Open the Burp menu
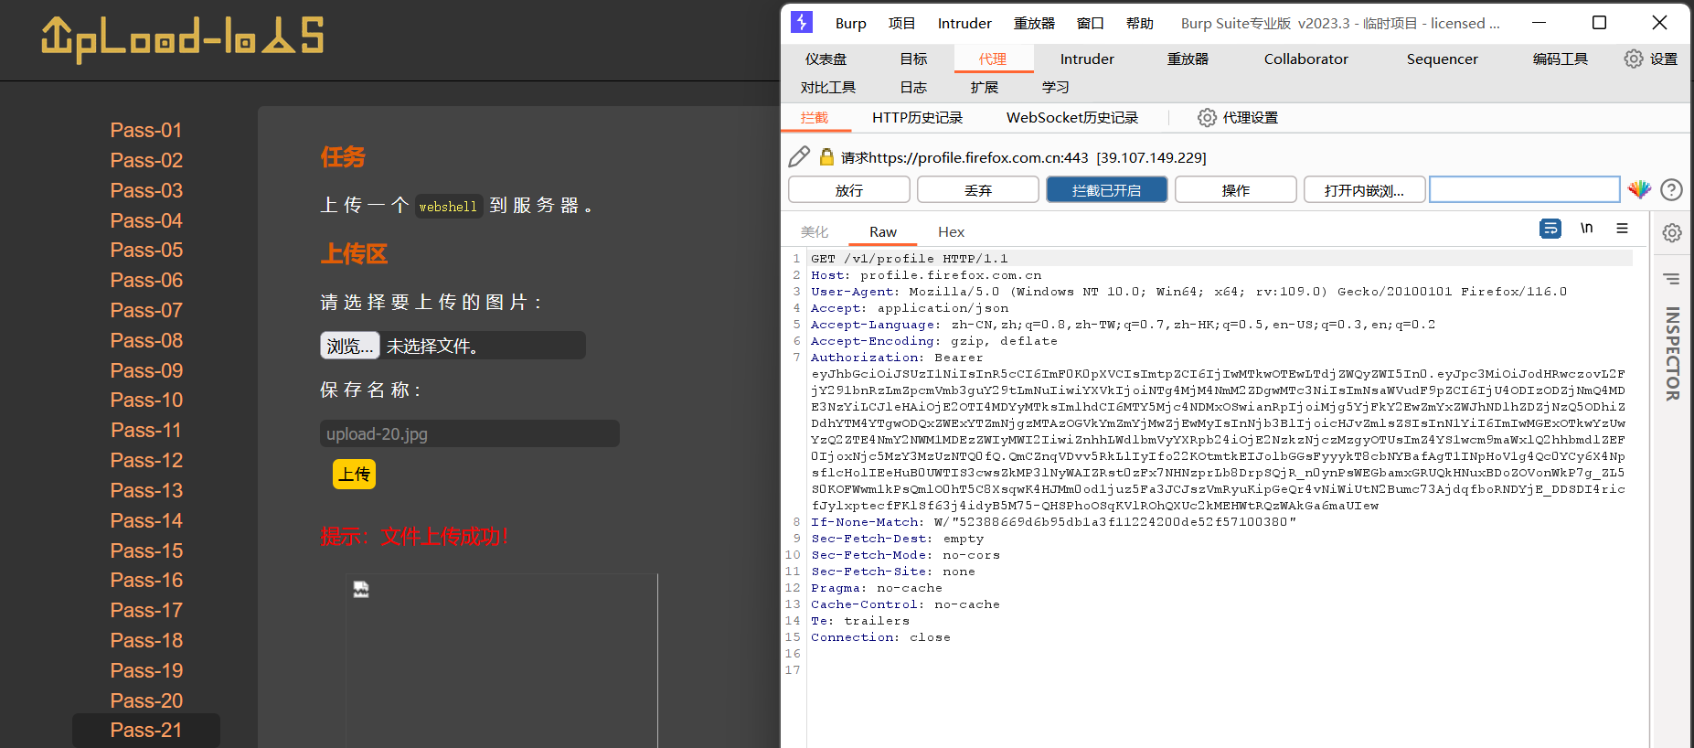Viewport: 1694px width, 748px height. pyautogui.click(x=850, y=23)
